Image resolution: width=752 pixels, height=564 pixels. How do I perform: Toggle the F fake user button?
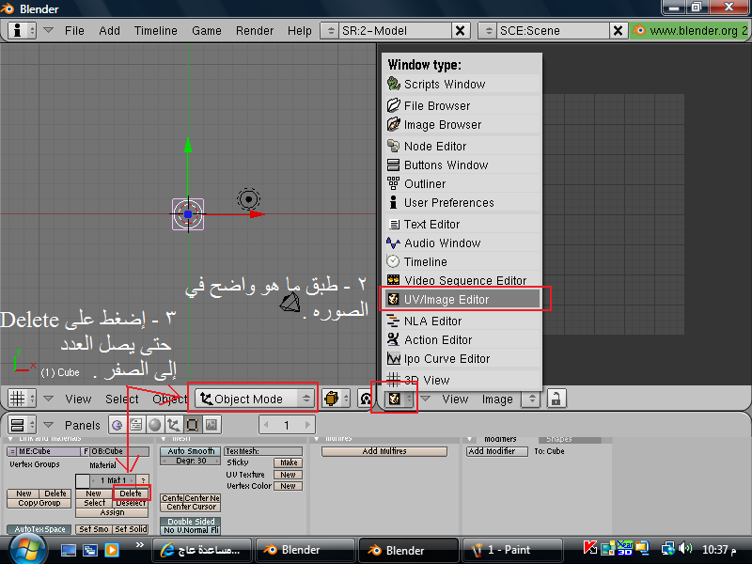86,451
